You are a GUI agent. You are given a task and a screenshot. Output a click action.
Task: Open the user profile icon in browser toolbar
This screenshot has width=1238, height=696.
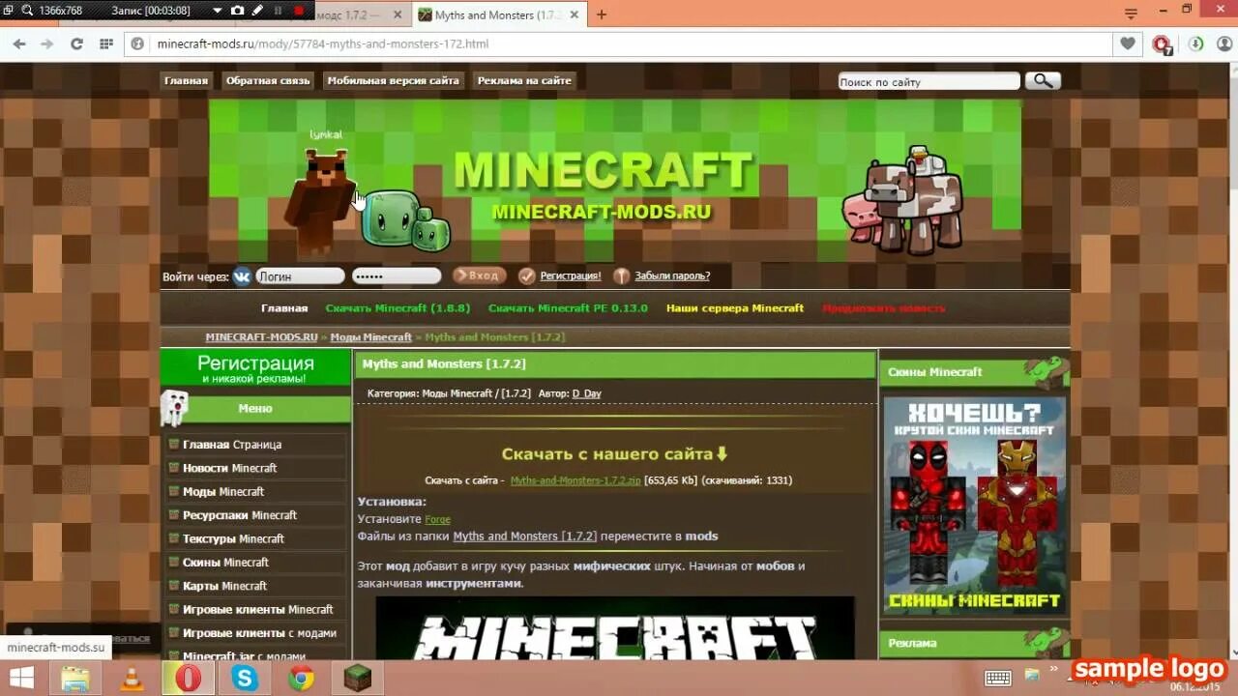(x=1223, y=43)
